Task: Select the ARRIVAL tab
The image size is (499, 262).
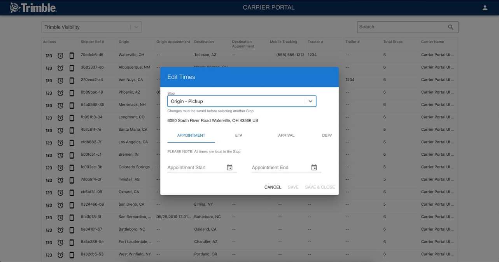Action: [286, 135]
